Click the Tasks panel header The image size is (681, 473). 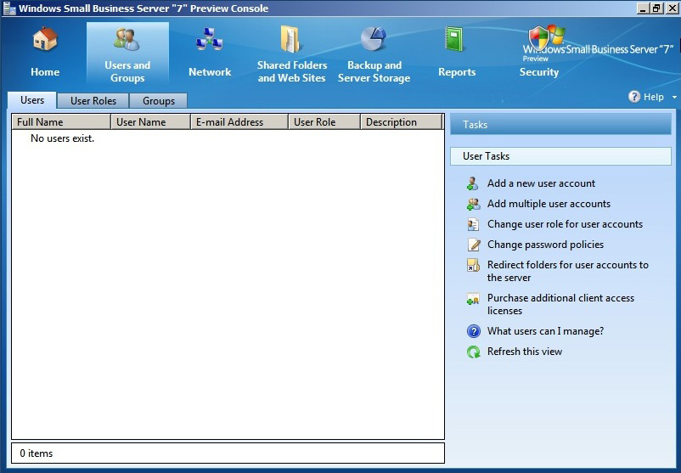(x=560, y=125)
